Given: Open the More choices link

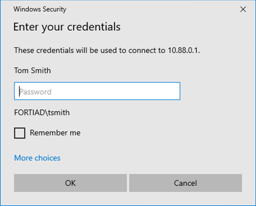Looking at the screenshot, I should (x=37, y=158).
